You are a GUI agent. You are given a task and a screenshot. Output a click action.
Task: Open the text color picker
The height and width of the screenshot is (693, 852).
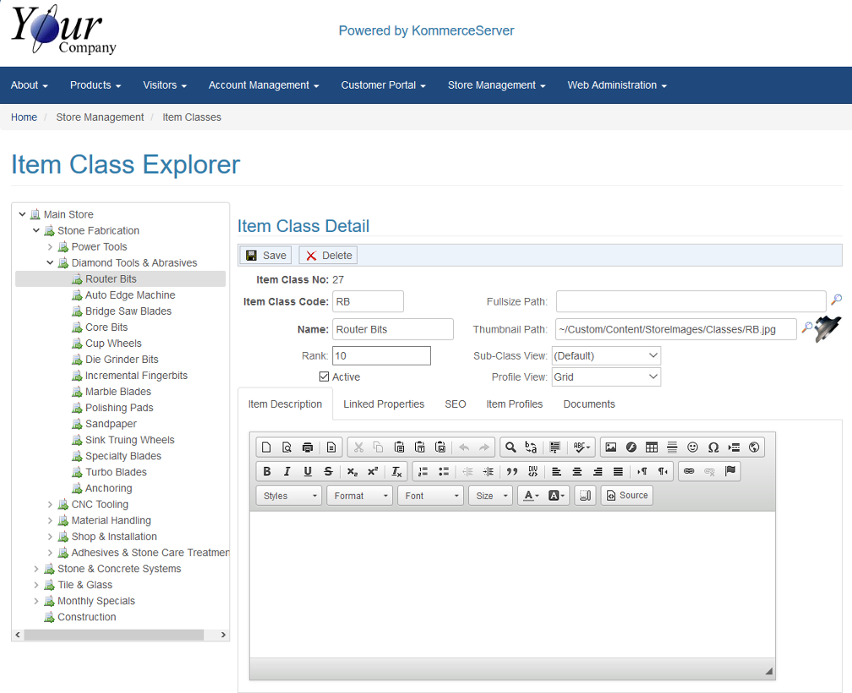[x=531, y=496]
